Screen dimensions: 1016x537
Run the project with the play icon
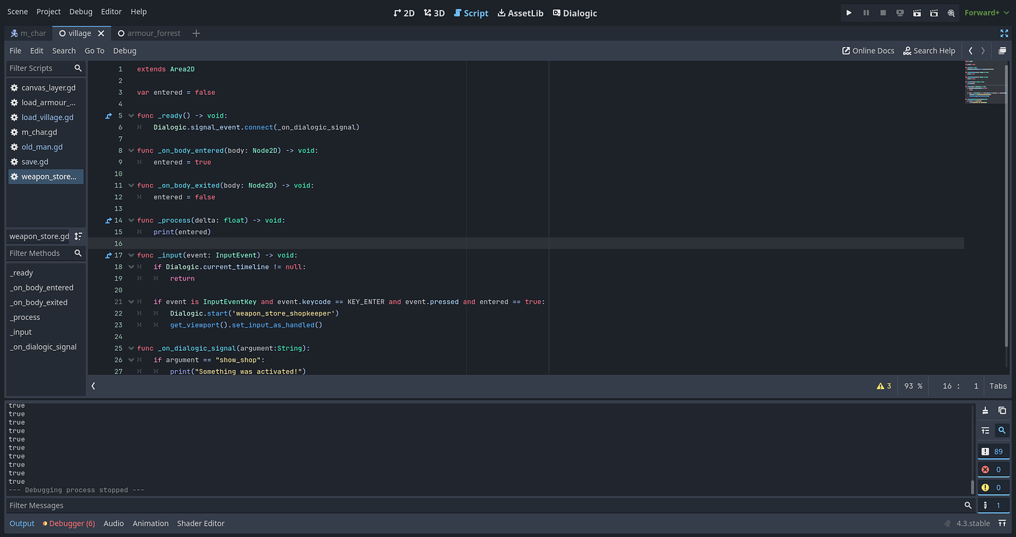(x=849, y=13)
